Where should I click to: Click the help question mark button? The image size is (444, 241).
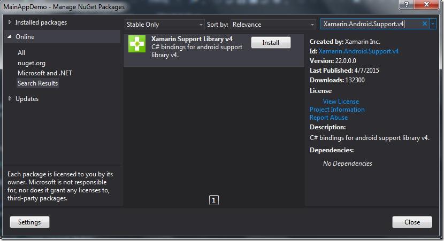407,4
